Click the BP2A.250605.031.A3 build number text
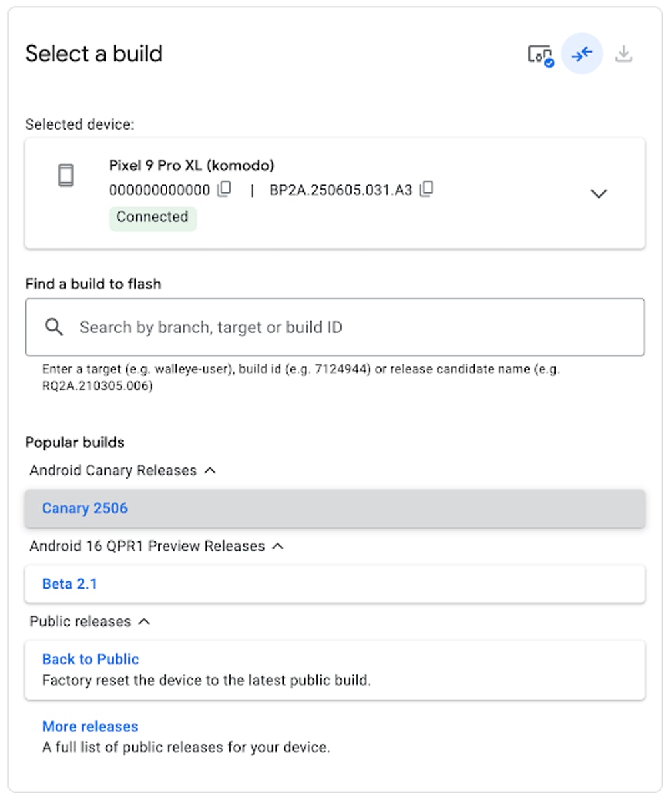 (340, 190)
